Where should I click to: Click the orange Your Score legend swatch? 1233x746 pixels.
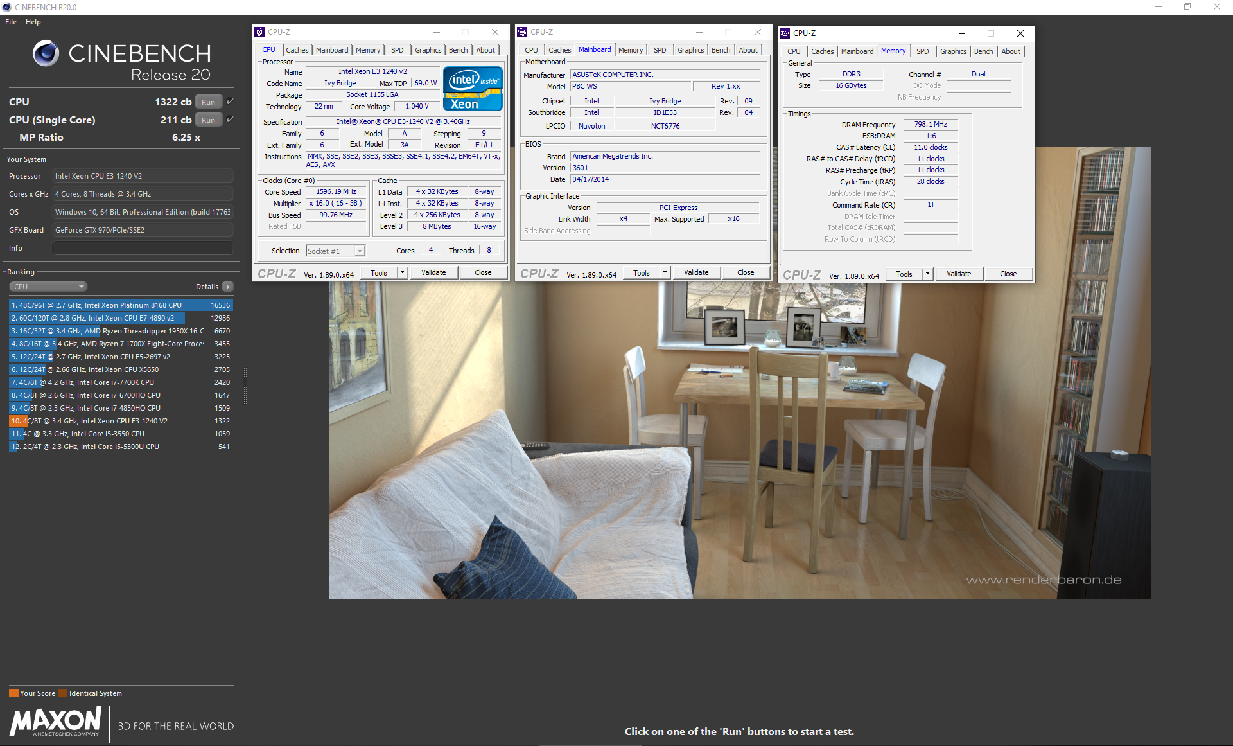[13, 693]
